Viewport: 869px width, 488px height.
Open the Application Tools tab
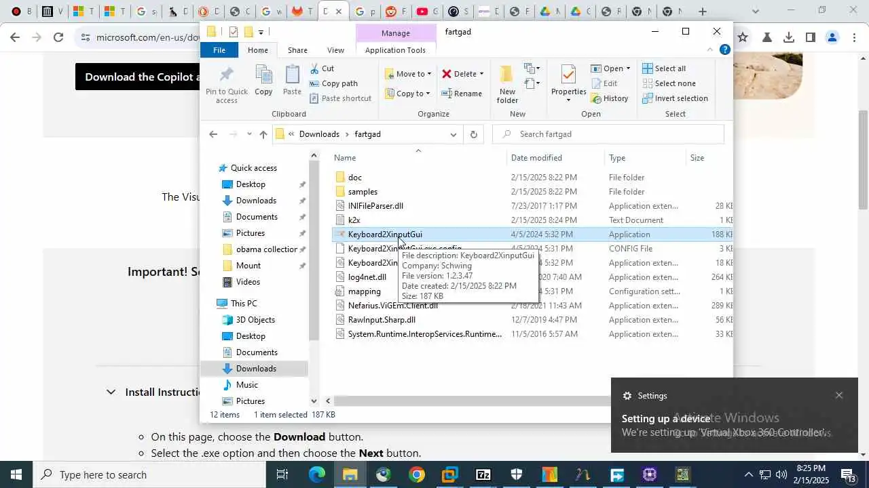pos(395,50)
